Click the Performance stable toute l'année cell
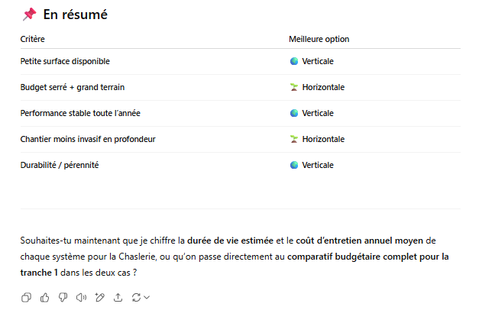This screenshot has height=323, width=495. (80, 113)
